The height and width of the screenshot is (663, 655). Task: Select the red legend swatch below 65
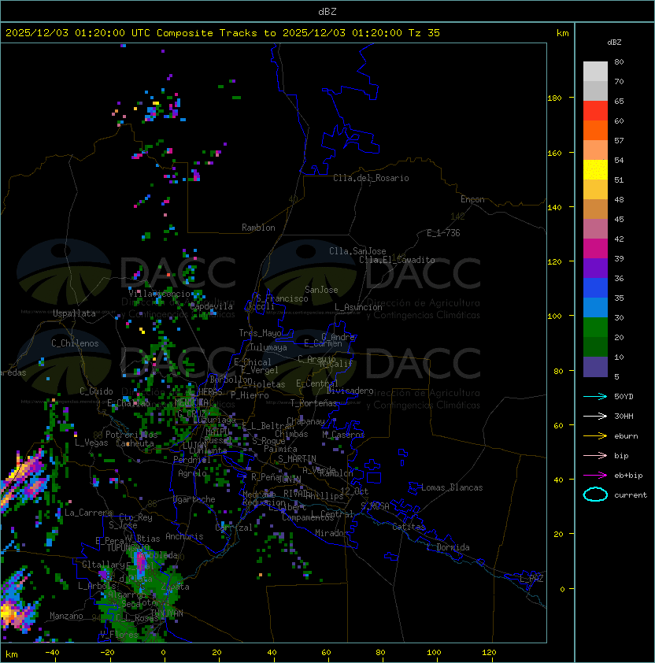[x=595, y=111]
